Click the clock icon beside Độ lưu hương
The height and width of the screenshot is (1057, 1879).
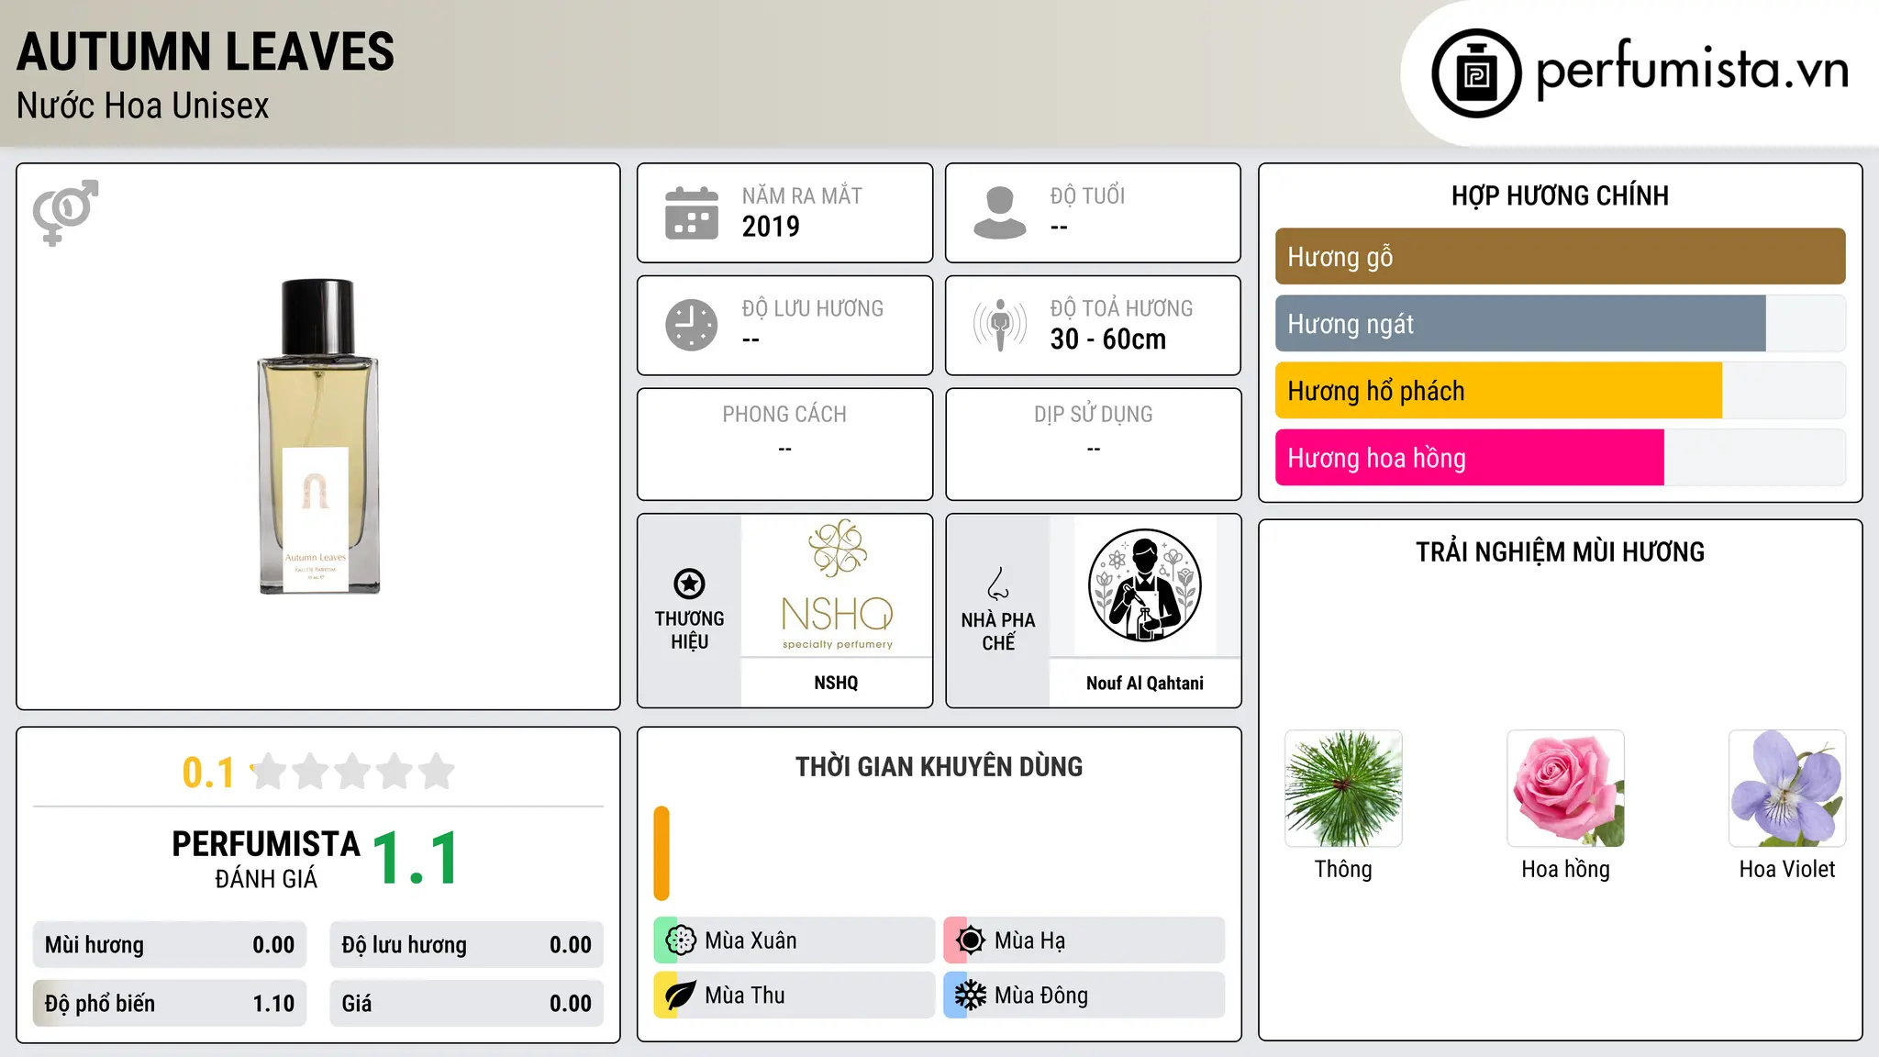click(692, 325)
